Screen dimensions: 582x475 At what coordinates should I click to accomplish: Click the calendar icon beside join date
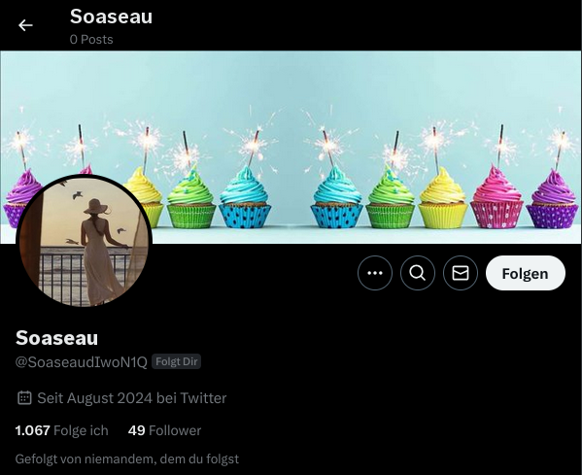(x=24, y=398)
